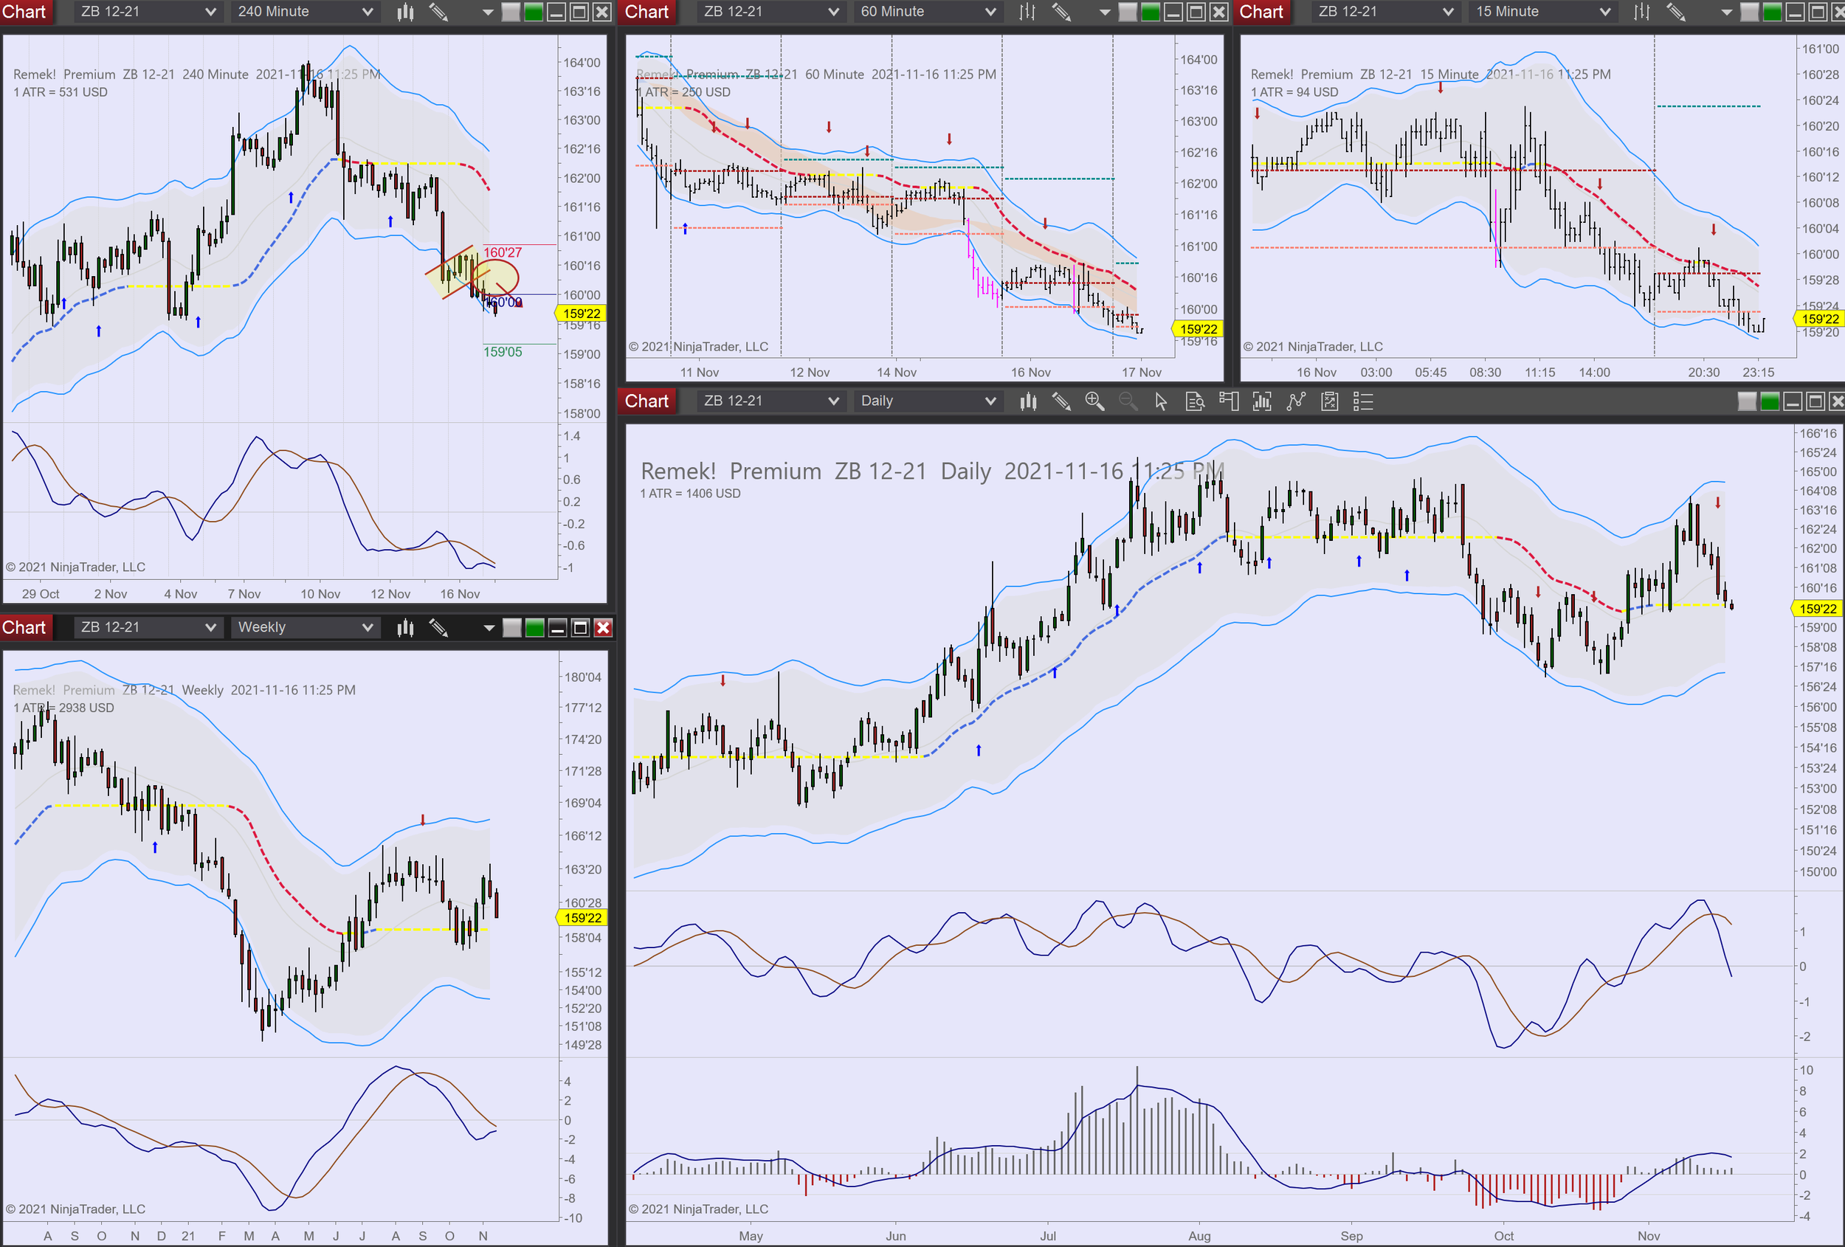This screenshot has height=1247, width=1845.
Task: Open the ZB 12-21 instrument dropdown on the Weekly chart
Action: point(148,627)
